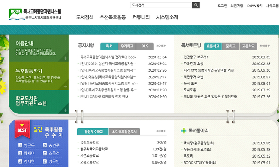
Task: Open the 커뮤니티 menu
Action: pyautogui.click(x=141, y=17)
